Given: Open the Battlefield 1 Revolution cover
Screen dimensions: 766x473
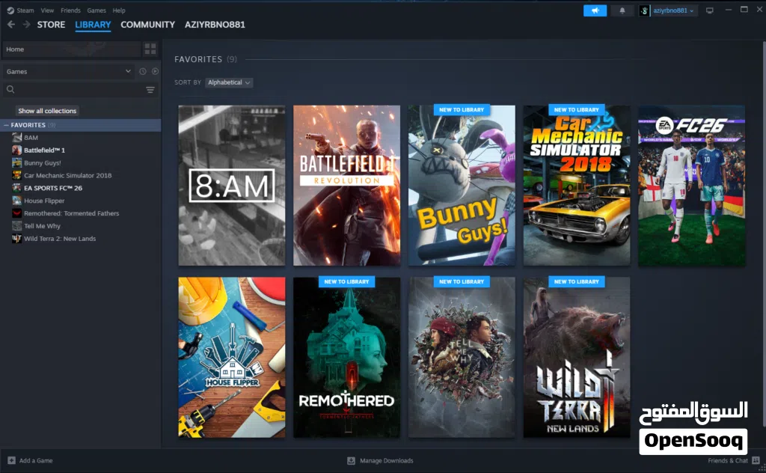Looking at the screenshot, I should click(346, 186).
